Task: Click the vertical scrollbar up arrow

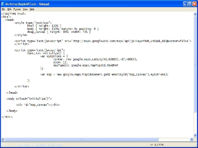Action: (x=195, y=14)
